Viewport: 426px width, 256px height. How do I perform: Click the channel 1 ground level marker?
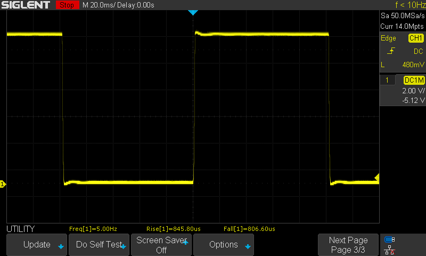[x=3, y=184]
